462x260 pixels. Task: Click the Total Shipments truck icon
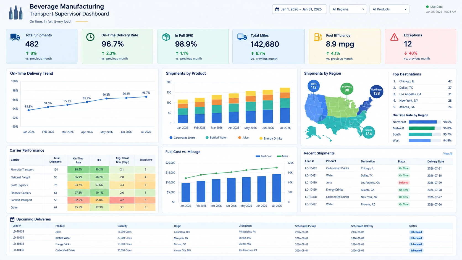click(15, 37)
